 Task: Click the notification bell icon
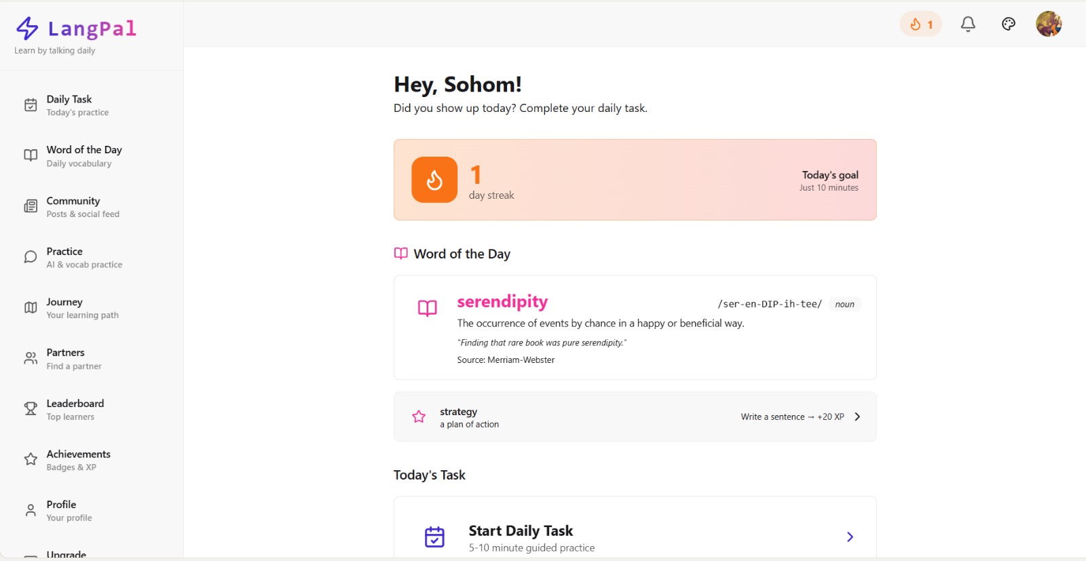coord(968,24)
